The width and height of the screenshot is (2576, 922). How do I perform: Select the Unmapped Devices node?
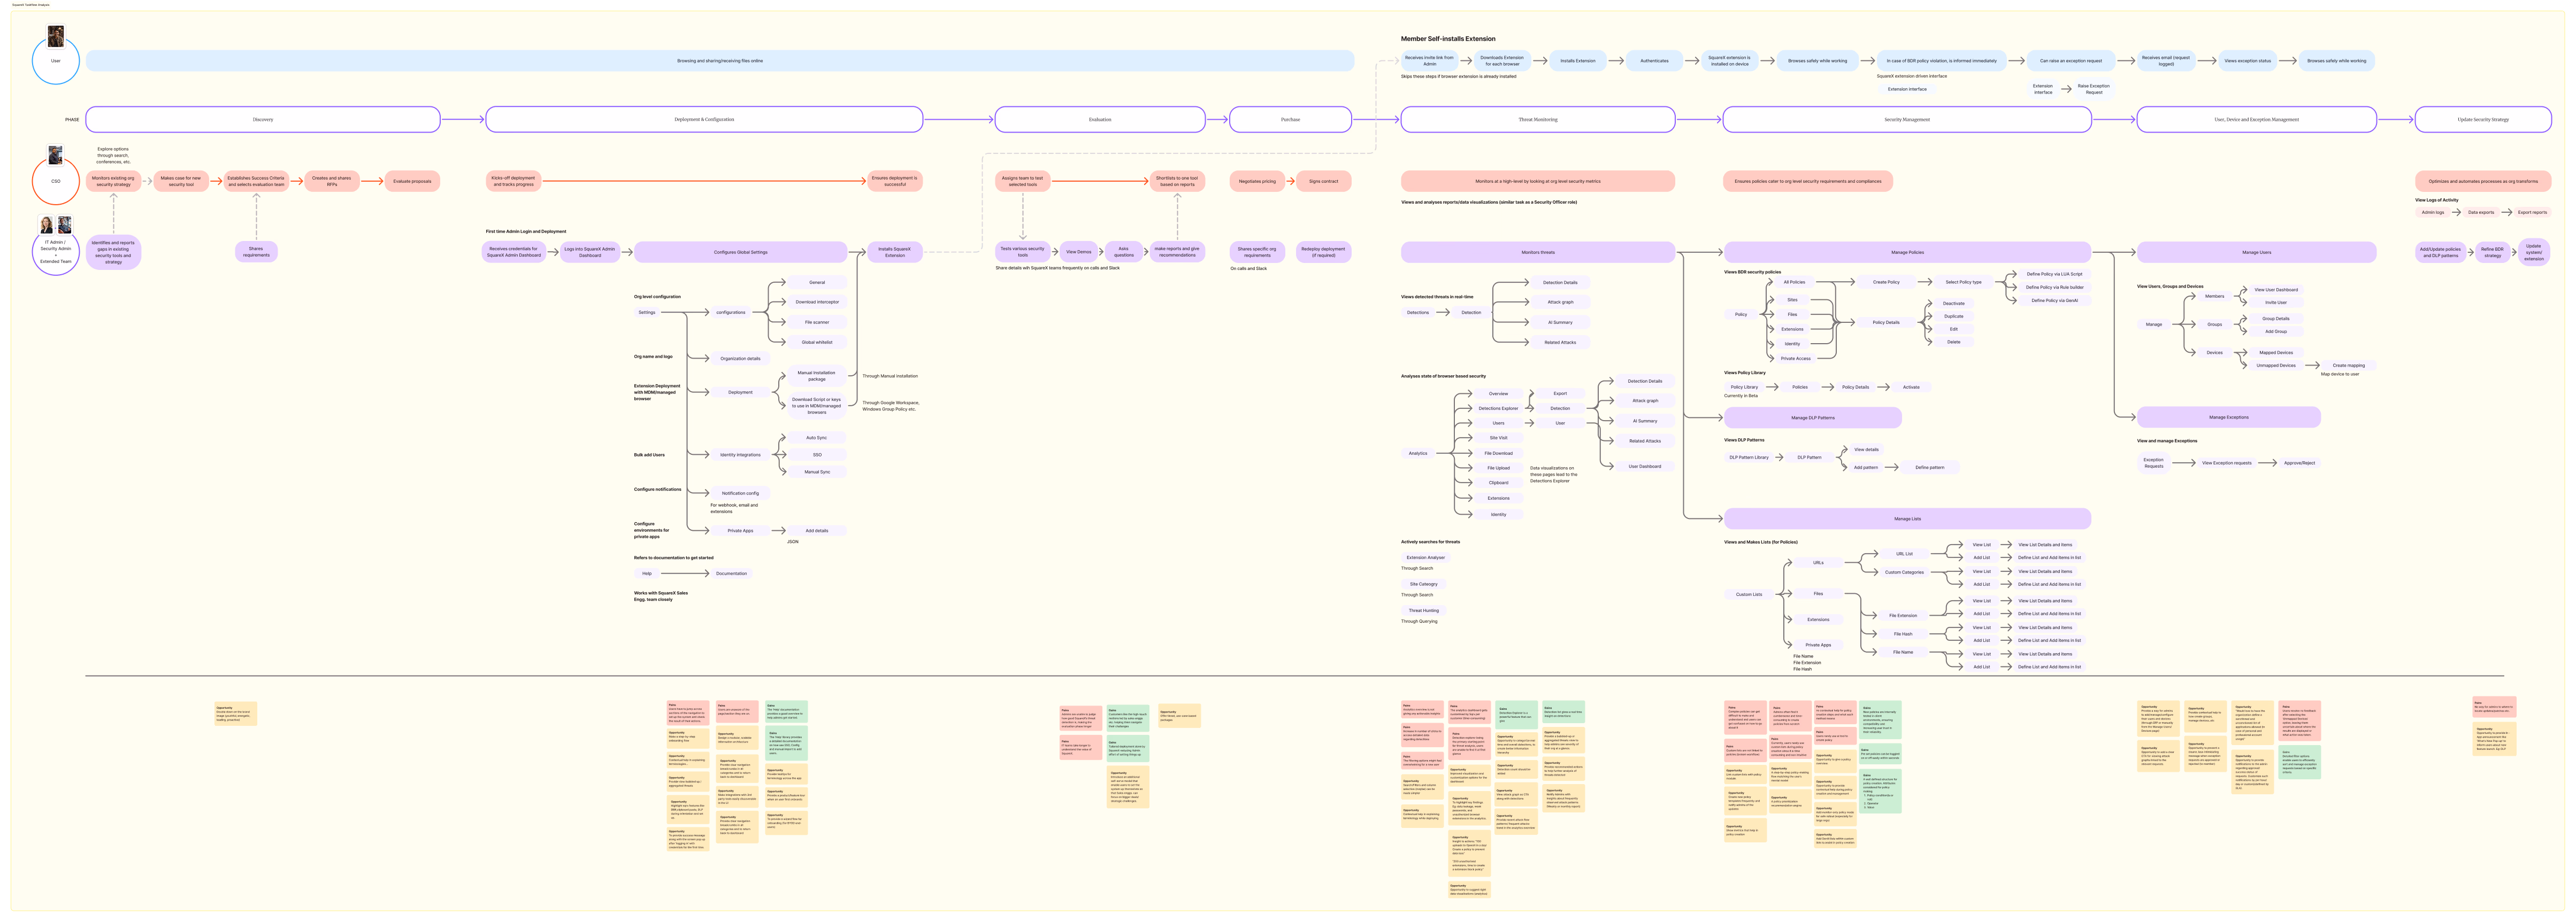2275,366
